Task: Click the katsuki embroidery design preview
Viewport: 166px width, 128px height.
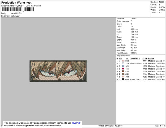Action: point(58,71)
